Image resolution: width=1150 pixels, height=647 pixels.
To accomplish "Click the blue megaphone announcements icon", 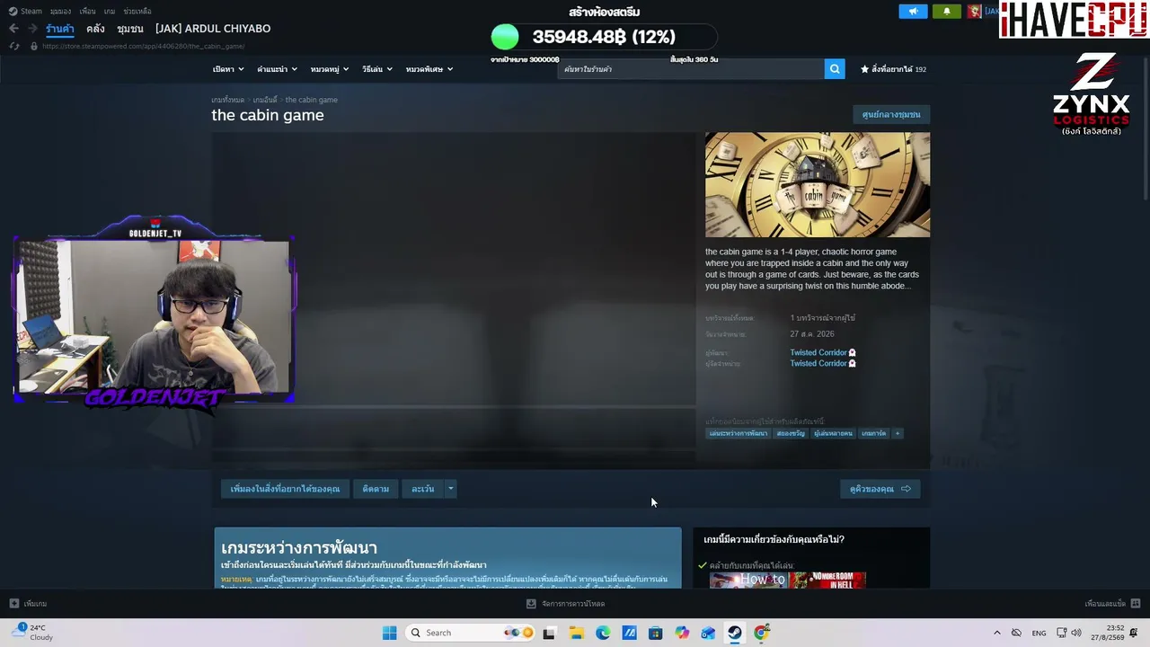I will [913, 12].
